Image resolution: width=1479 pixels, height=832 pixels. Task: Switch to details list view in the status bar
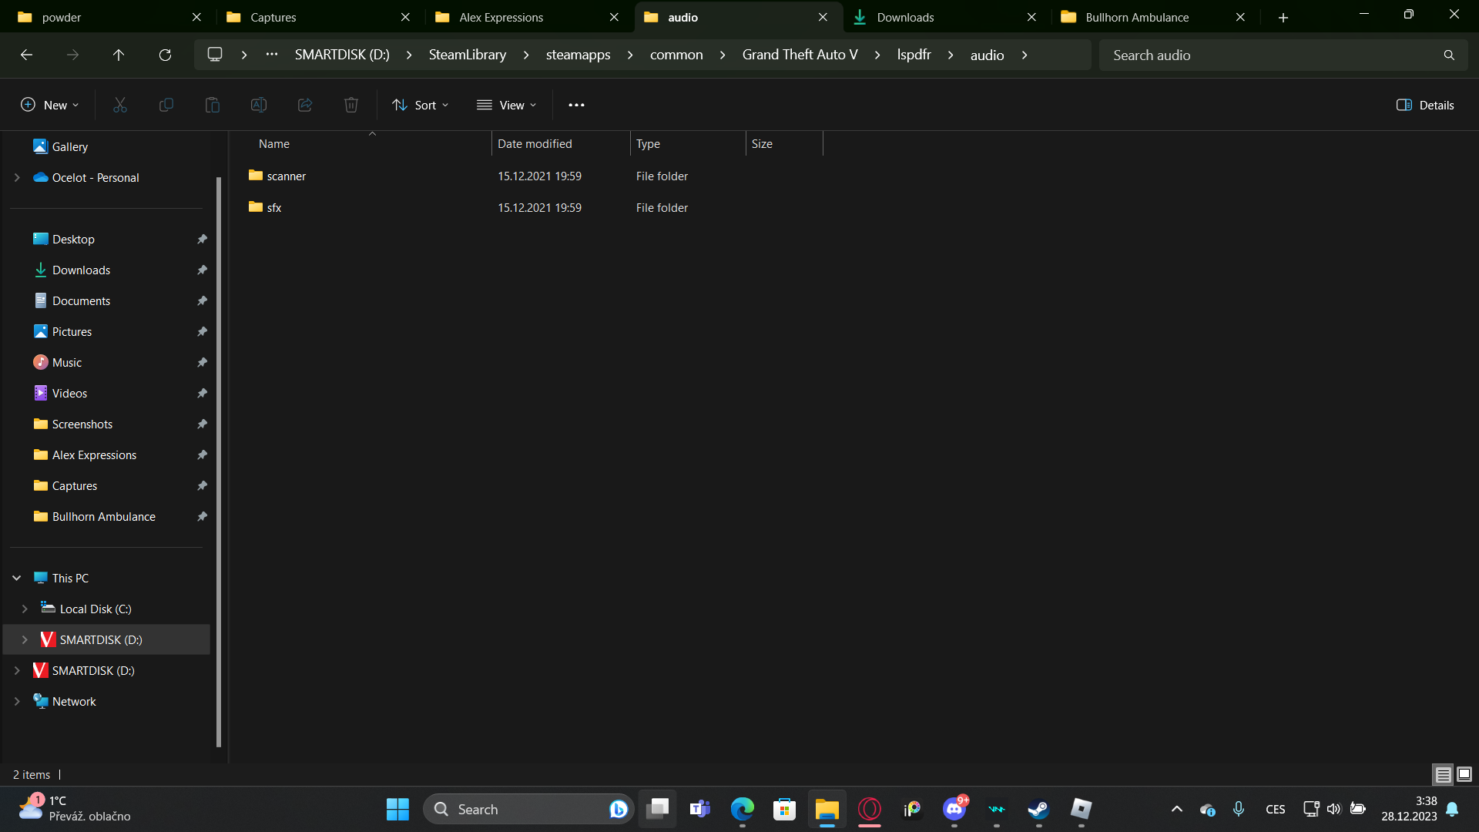[1443, 774]
